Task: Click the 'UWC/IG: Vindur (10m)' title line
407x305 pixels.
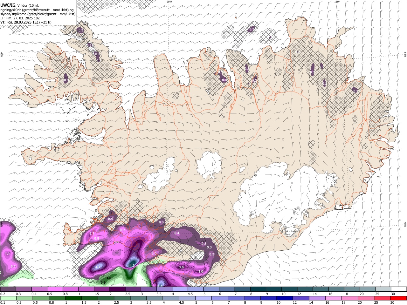Action: [x=19, y=5]
